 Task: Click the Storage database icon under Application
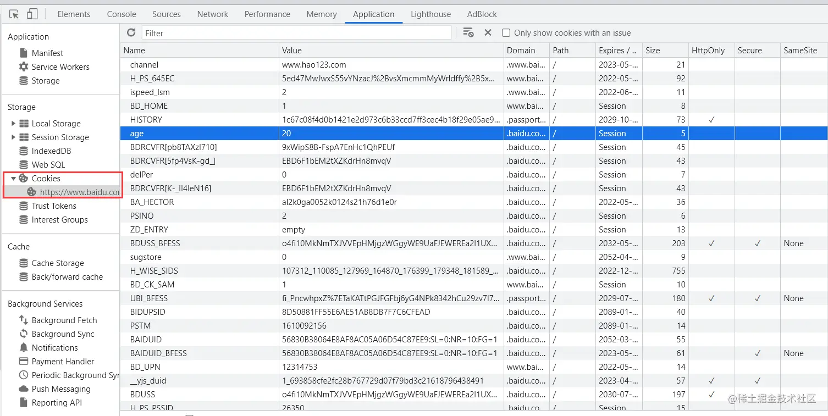click(24, 80)
